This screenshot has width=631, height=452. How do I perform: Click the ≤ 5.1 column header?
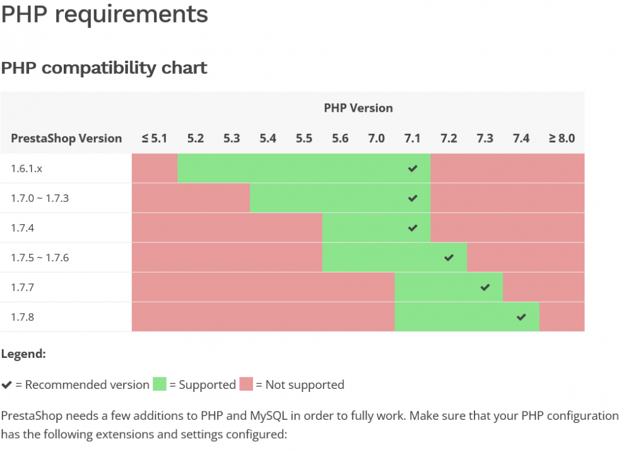click(154, 138)
